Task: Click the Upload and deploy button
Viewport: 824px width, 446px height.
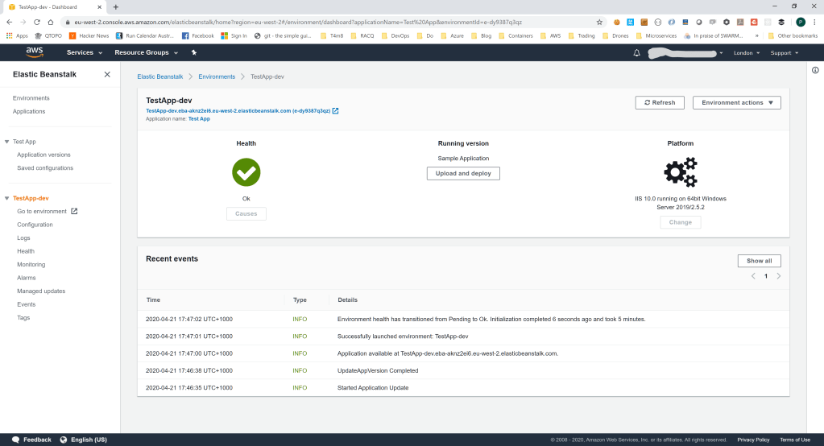Action: click(463, 173)
